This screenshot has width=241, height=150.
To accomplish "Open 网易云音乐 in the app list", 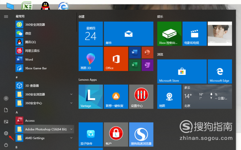I will [x=45, y=51].
